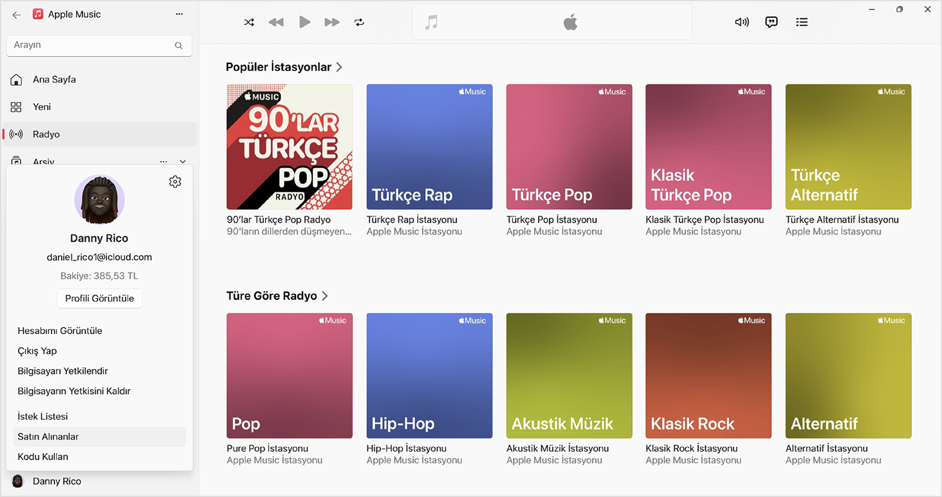Toggle repeat mode
Viewport: 942px width, 497px height.
[359, 22]
